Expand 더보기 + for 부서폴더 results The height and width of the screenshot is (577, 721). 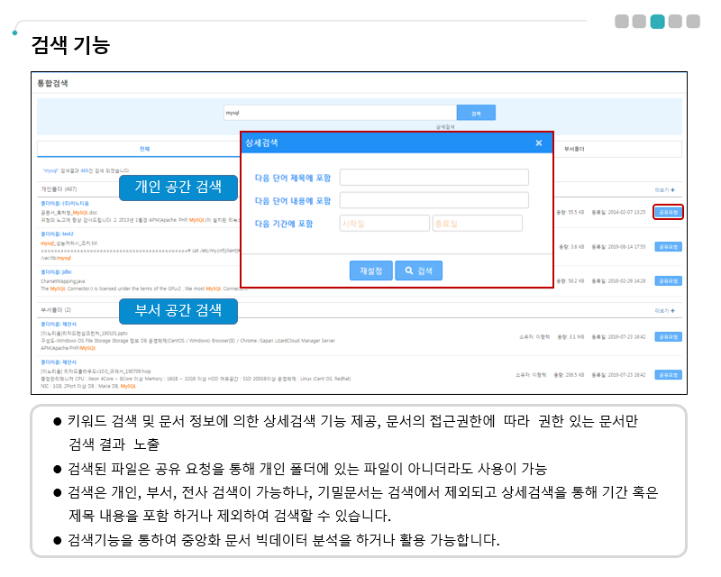[x=665, y=310]
